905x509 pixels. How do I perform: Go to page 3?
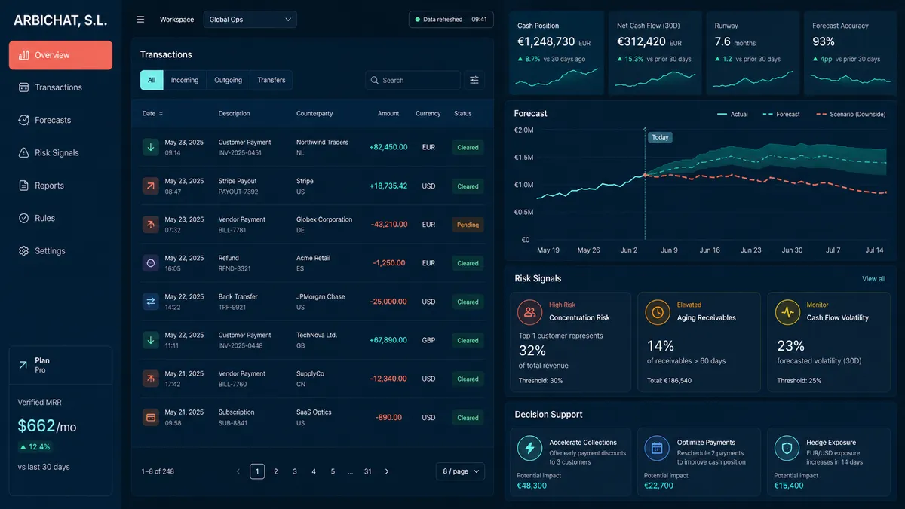(295, 471)
